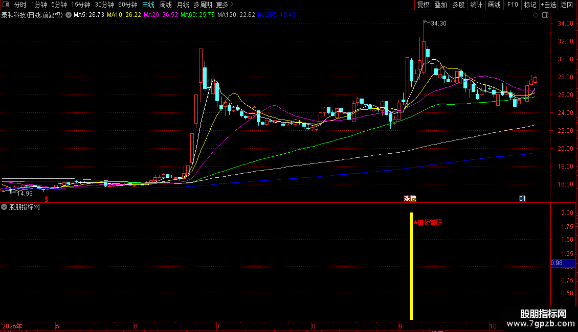Screen dimensions: 578x332
Task: Open the 复权 adjustment menu
Action: click(423, 5)
